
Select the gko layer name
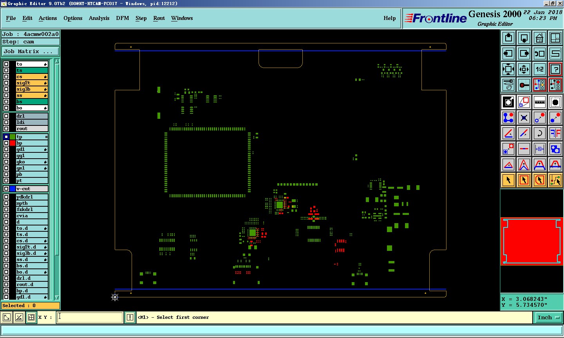click(x=32, y=162)
